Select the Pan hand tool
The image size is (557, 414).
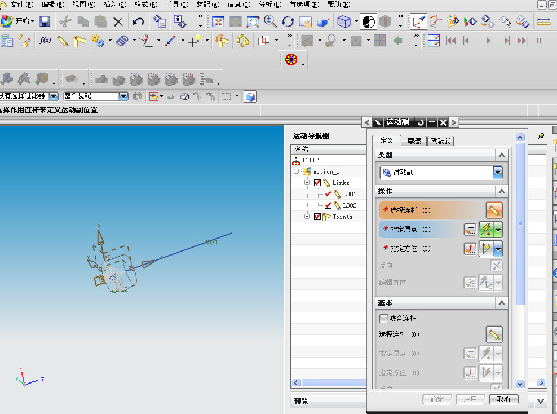[x=305, y=21]
